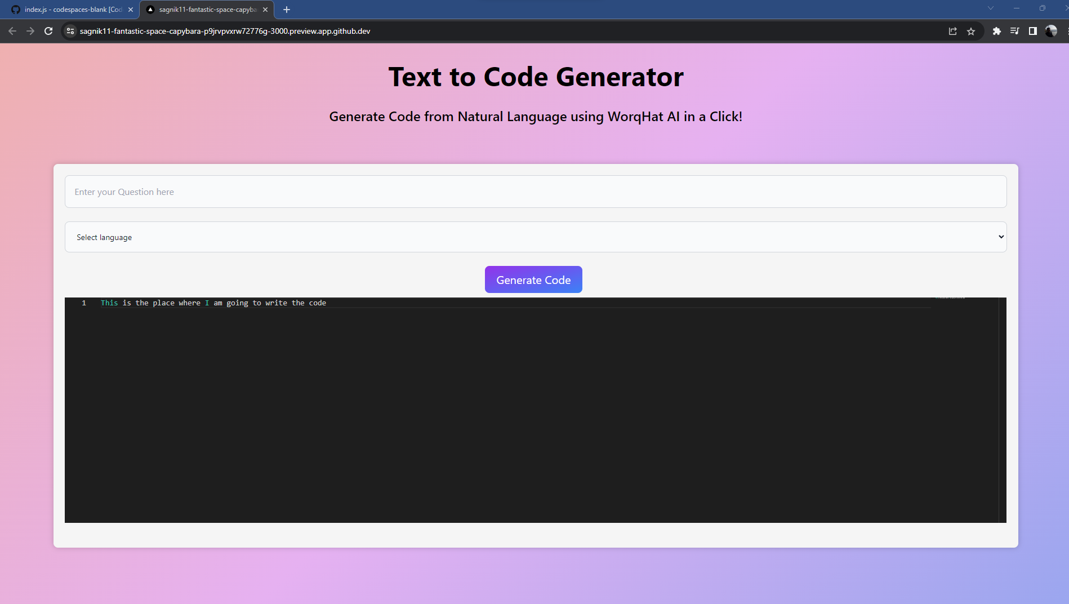Open site information icon in address bar
The width and height of the screenshot is (1069, 604).
tap(70, 31)
